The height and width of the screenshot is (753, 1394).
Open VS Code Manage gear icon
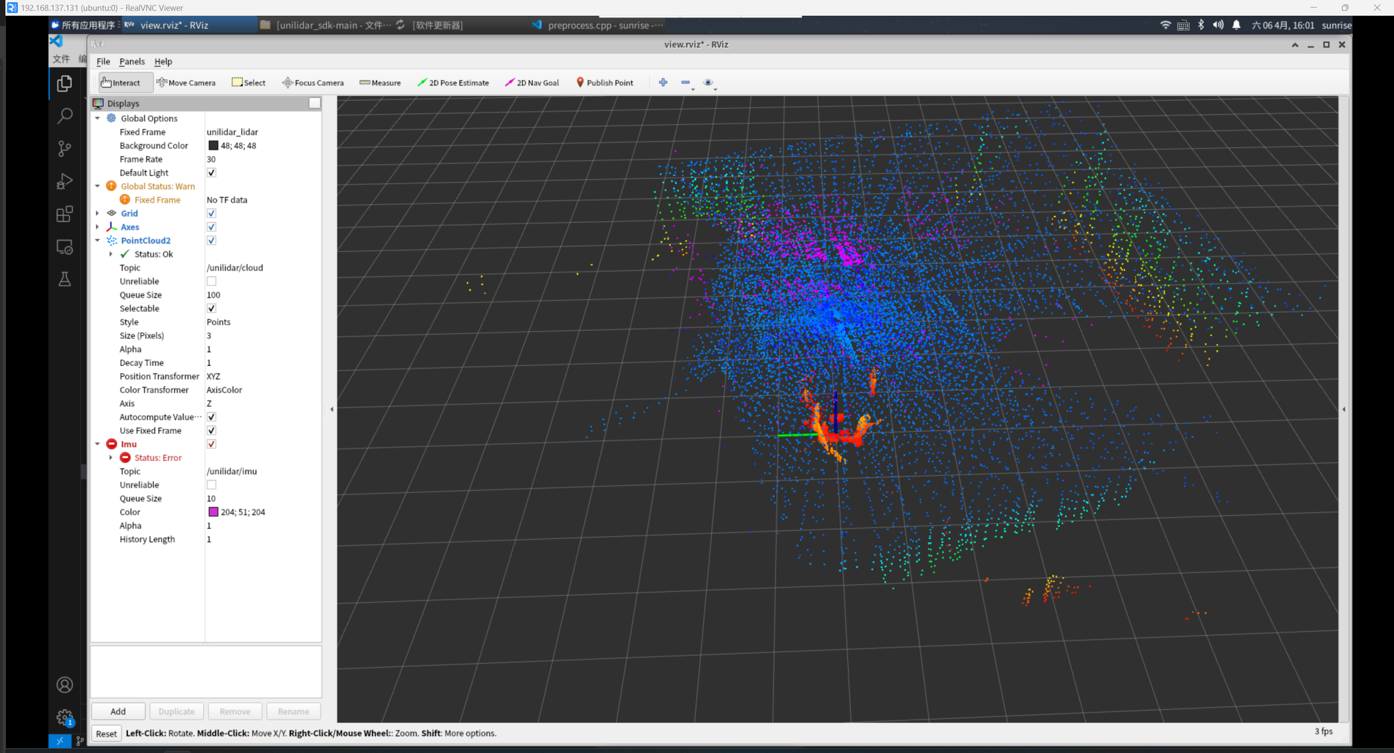(65, 717)
